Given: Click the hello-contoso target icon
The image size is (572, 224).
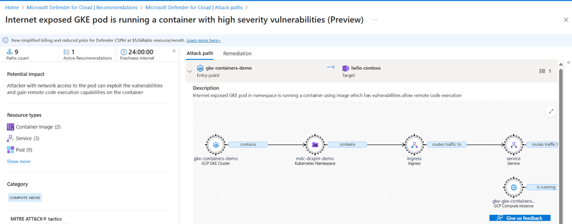Looking at the screenshot, I should (345, 68).
